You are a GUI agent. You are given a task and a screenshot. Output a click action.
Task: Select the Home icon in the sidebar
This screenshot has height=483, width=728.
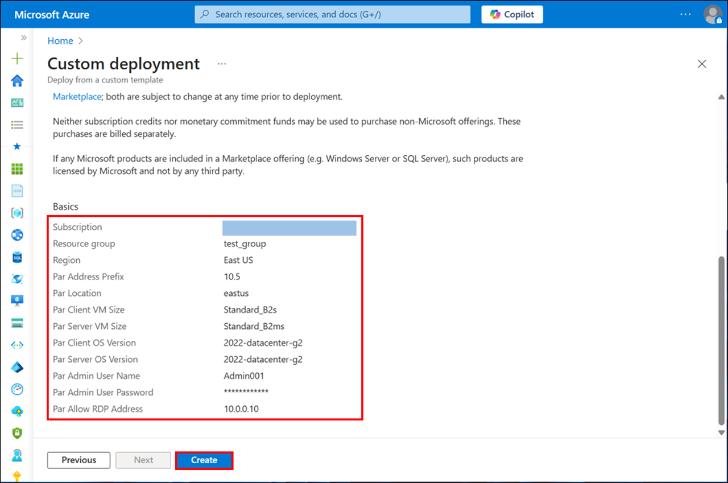click(17, 81)
